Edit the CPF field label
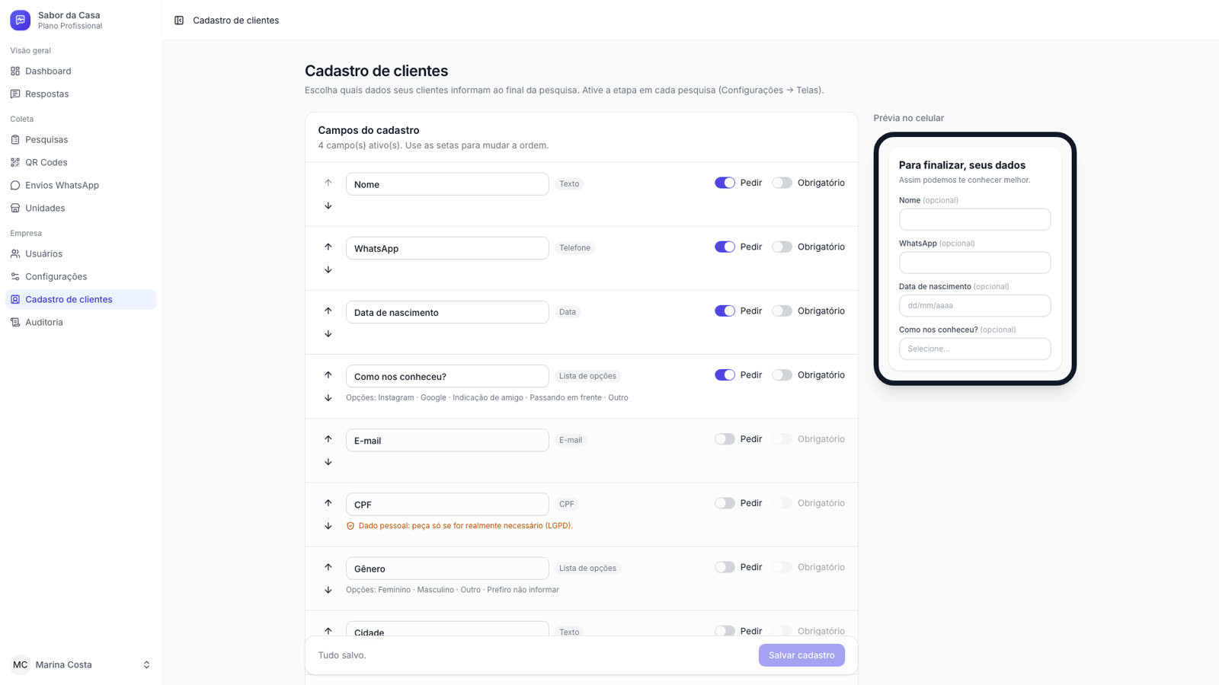This screenshot has height=685, width=1219. point(447,504)
